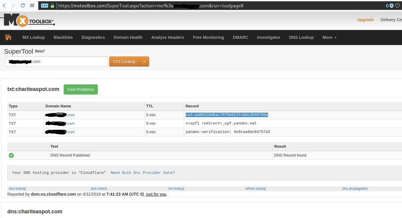Viewport: 402px width, 218px height.
Task: Click the Find Problems button
Action: click(x=81, y=89)
